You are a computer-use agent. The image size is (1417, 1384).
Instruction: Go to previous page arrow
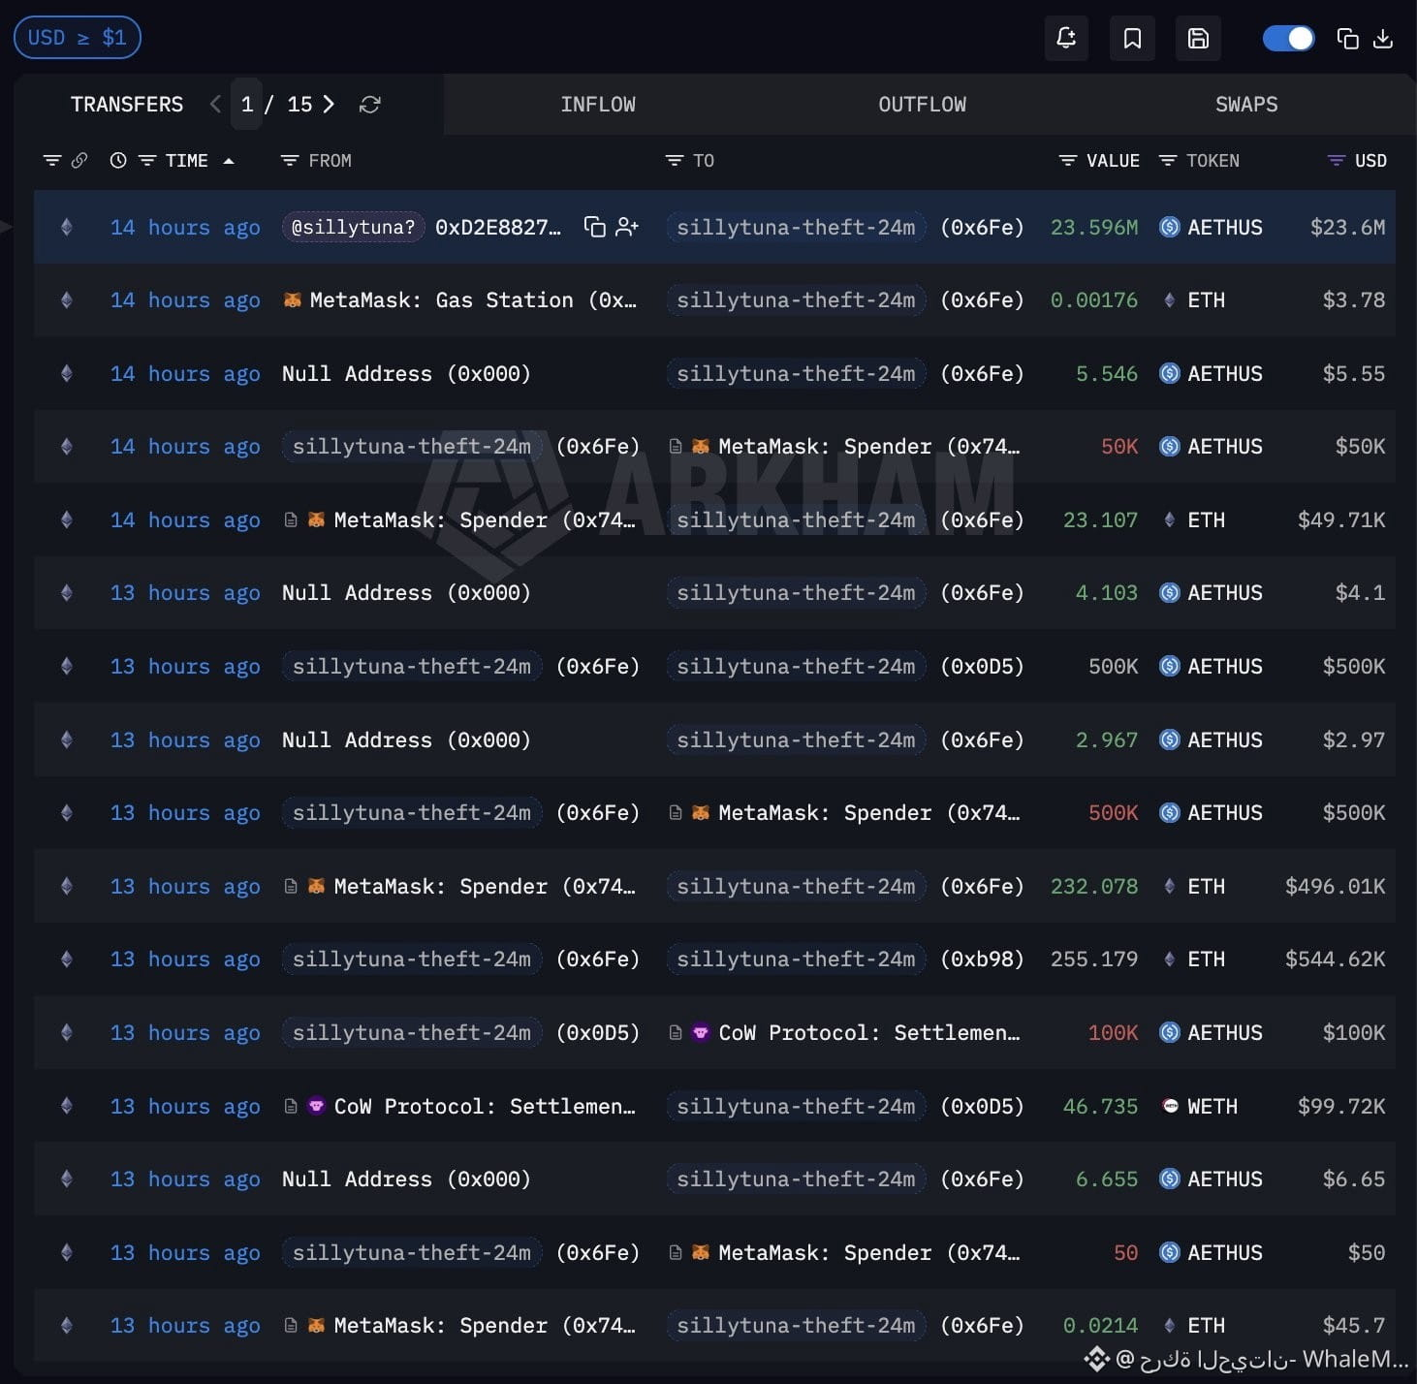215,104
